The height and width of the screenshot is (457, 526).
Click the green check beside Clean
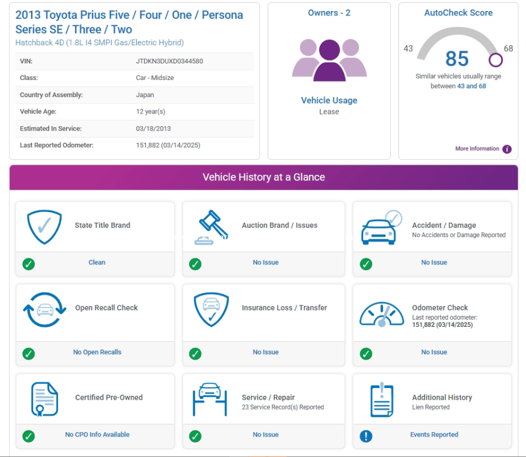(x=29, y=264)
